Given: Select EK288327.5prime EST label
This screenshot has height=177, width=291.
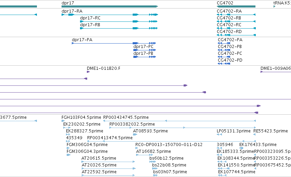Looking at the screenshot, I should click(x=84, y=131).
